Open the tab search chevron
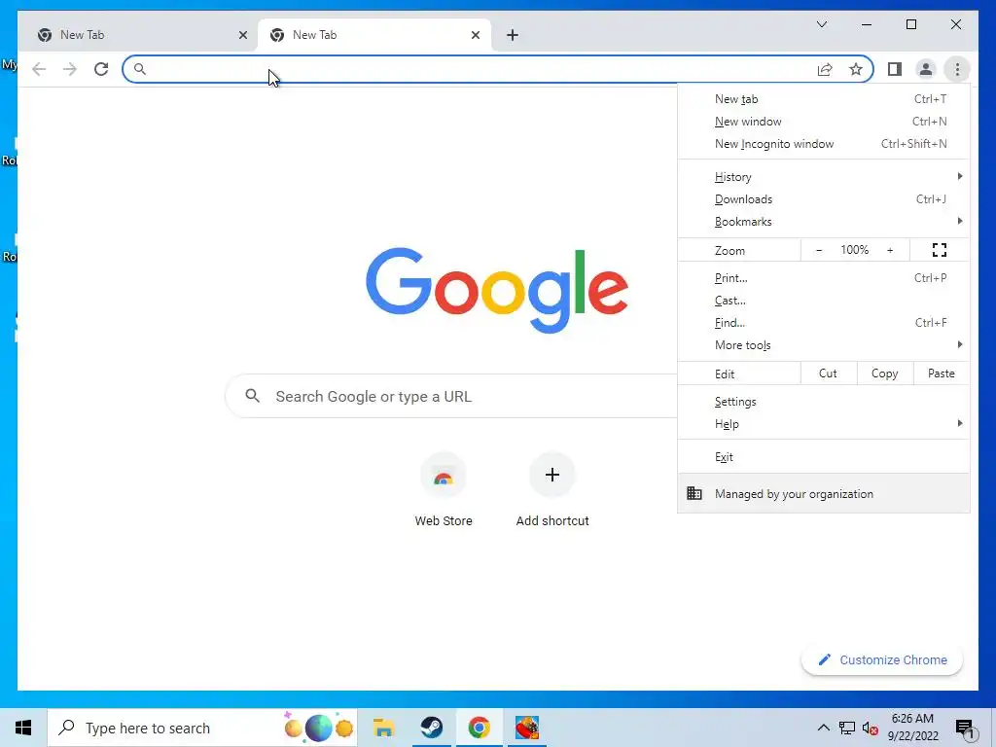The width and height of the screenshot is (996, 747). [x=821, y=24]
